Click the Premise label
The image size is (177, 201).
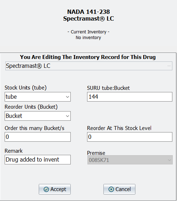96,153
